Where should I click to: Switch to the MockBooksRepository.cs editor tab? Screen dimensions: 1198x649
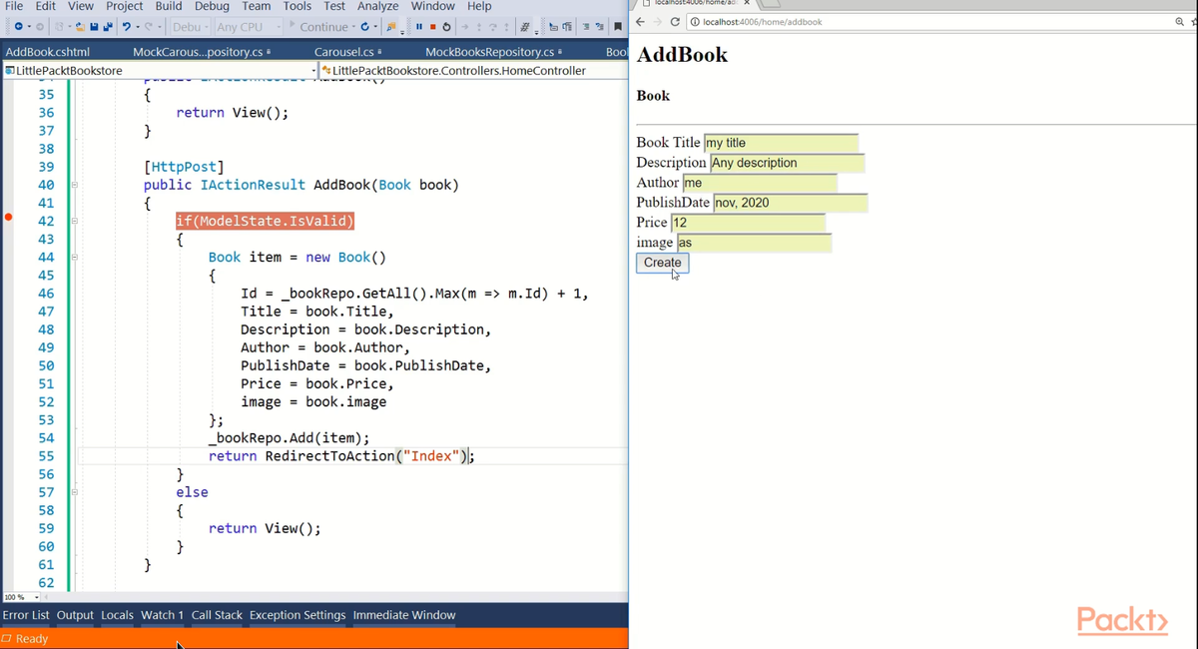point(489,52)
